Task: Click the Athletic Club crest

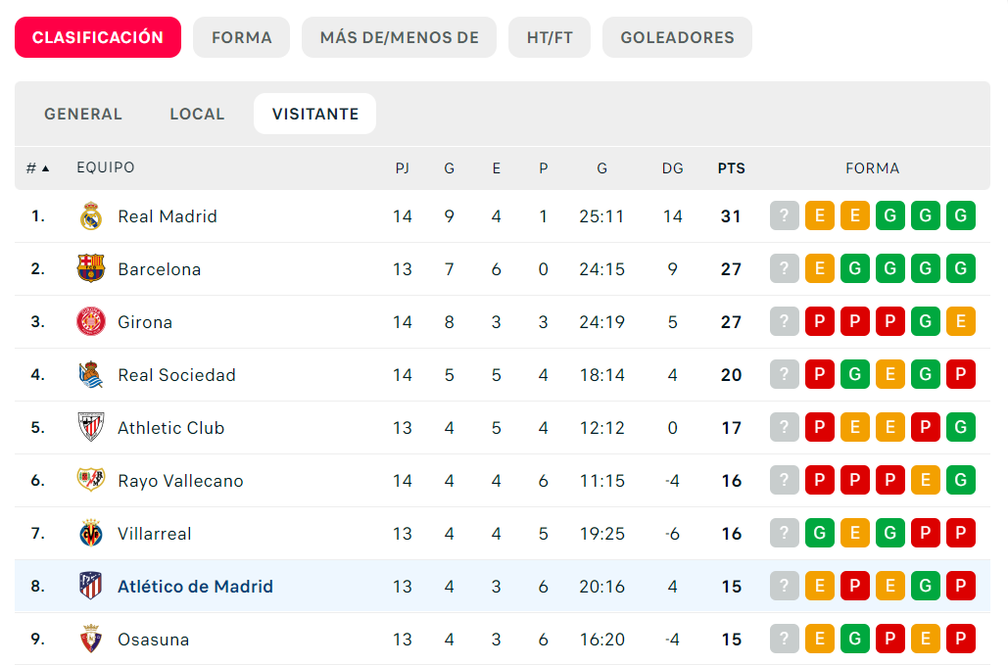Action: click(x=90, y=427)
